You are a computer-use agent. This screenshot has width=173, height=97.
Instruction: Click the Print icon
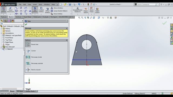[75, 4]
